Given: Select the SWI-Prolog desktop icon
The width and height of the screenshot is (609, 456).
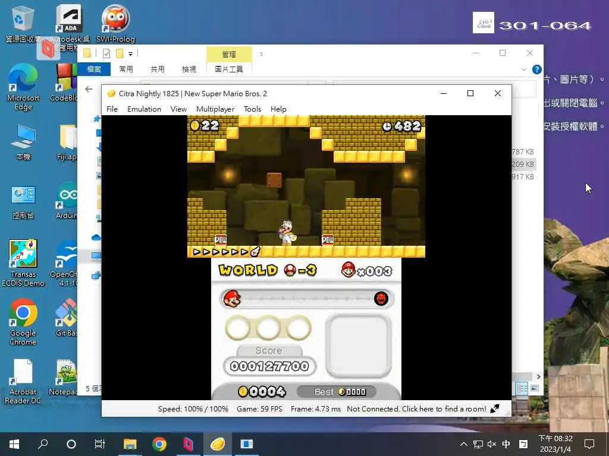Looking at the screenshot, I should click(116, 23).
